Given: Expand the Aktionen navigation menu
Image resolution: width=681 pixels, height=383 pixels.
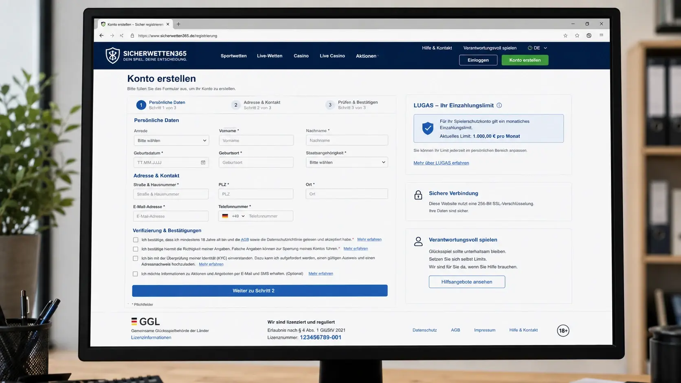Looking at the screenshot, I should pyautogui.click(x=367, y=56).
